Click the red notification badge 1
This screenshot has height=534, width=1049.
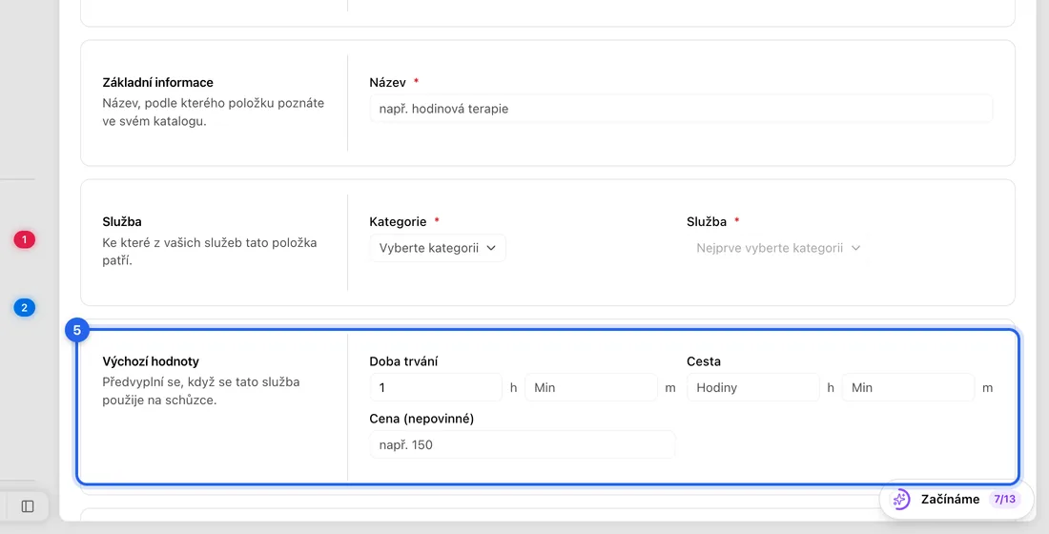[x=25, y=239]
